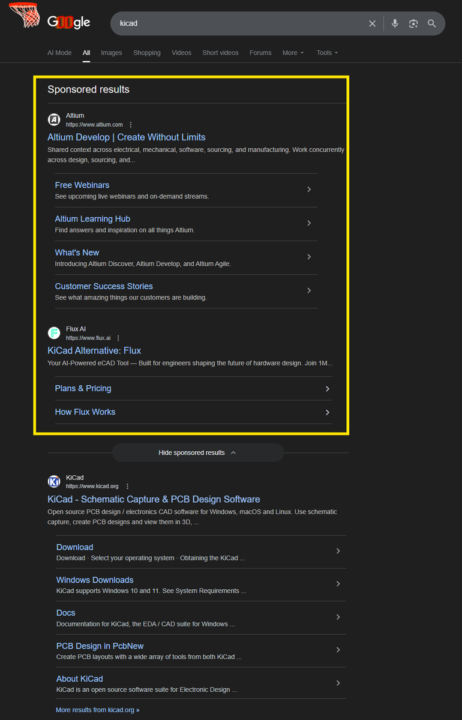Click the magnifying glass search icon
The height and width of the screenshot is (720, 462).
pyautogui.click(x=432, y=23)
